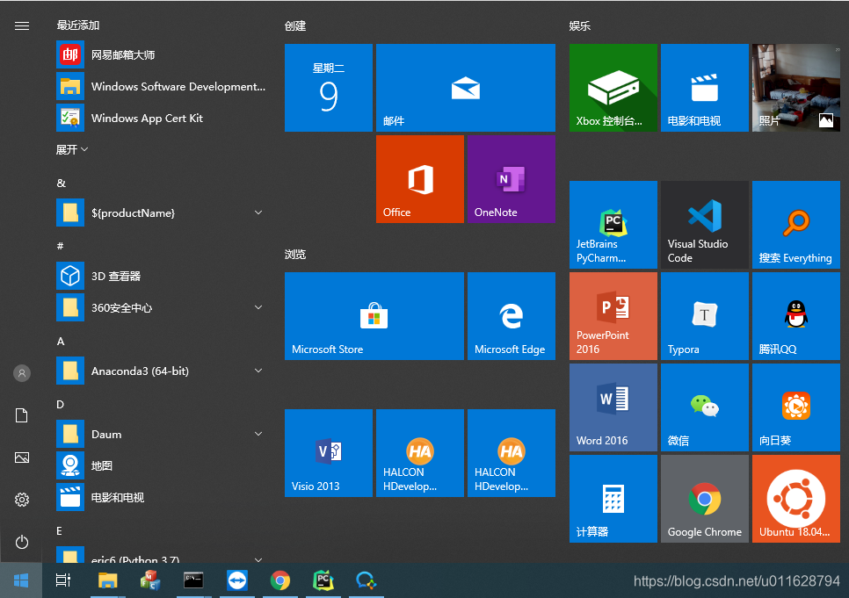Open 3D 查看器 in the app list
The image size is (849, 598).
coord(163,276)
